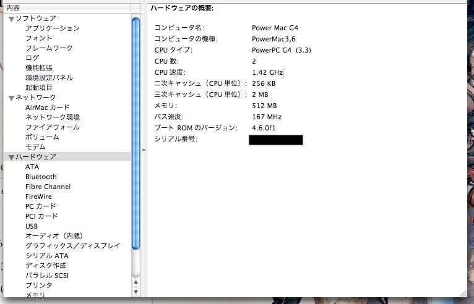
Task: Select the ネットワーク category
Action: coord(36,98)
